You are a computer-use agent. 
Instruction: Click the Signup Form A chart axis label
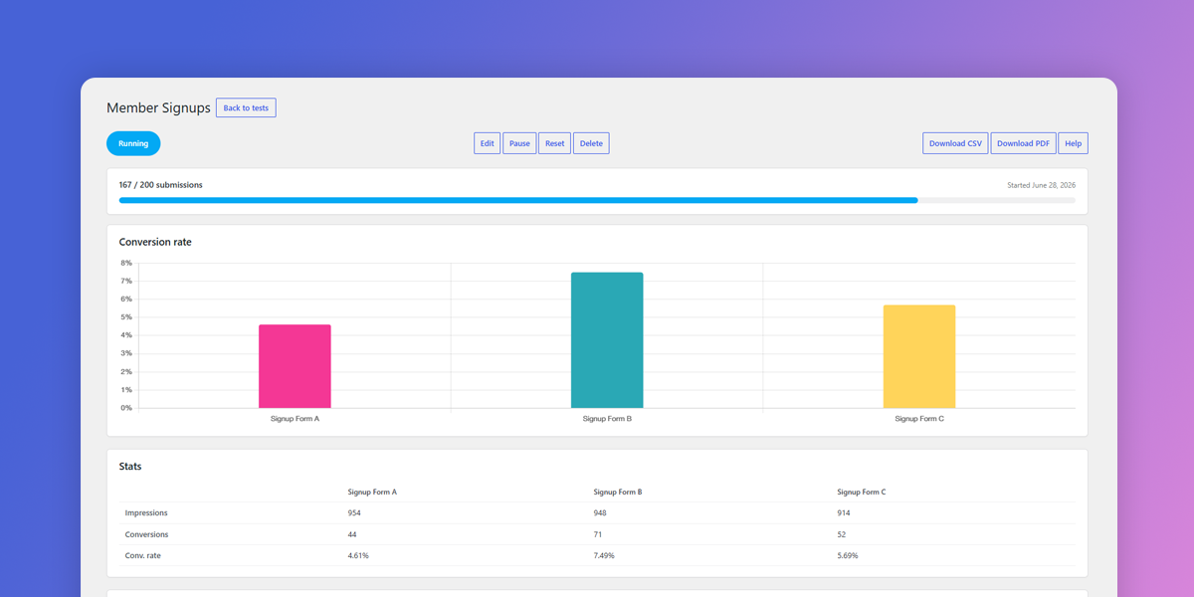[295, 419]
